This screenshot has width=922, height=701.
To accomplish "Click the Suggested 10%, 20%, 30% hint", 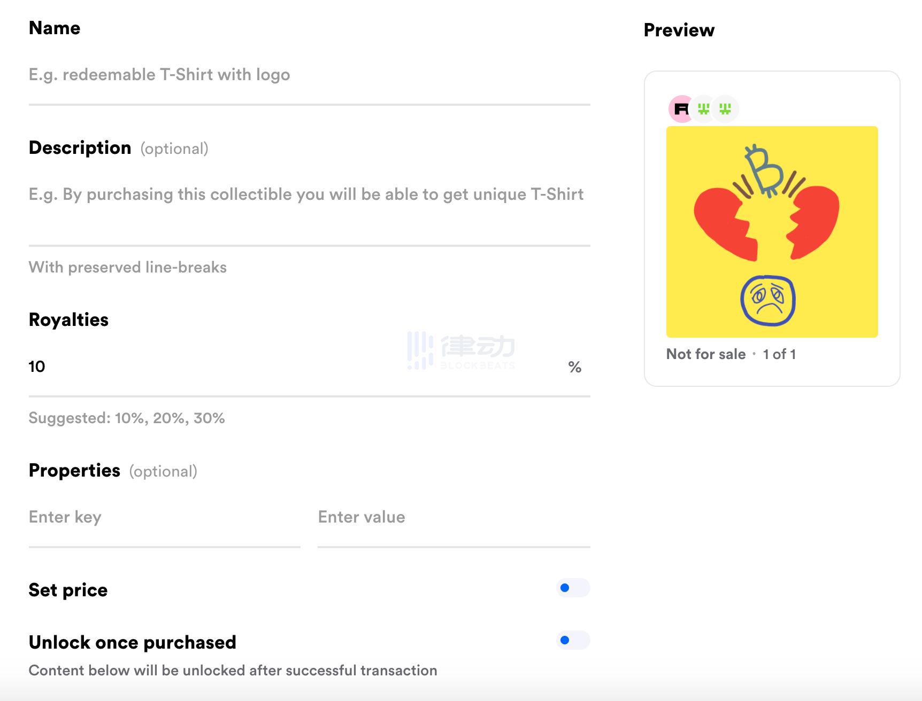I will point(127,418).
